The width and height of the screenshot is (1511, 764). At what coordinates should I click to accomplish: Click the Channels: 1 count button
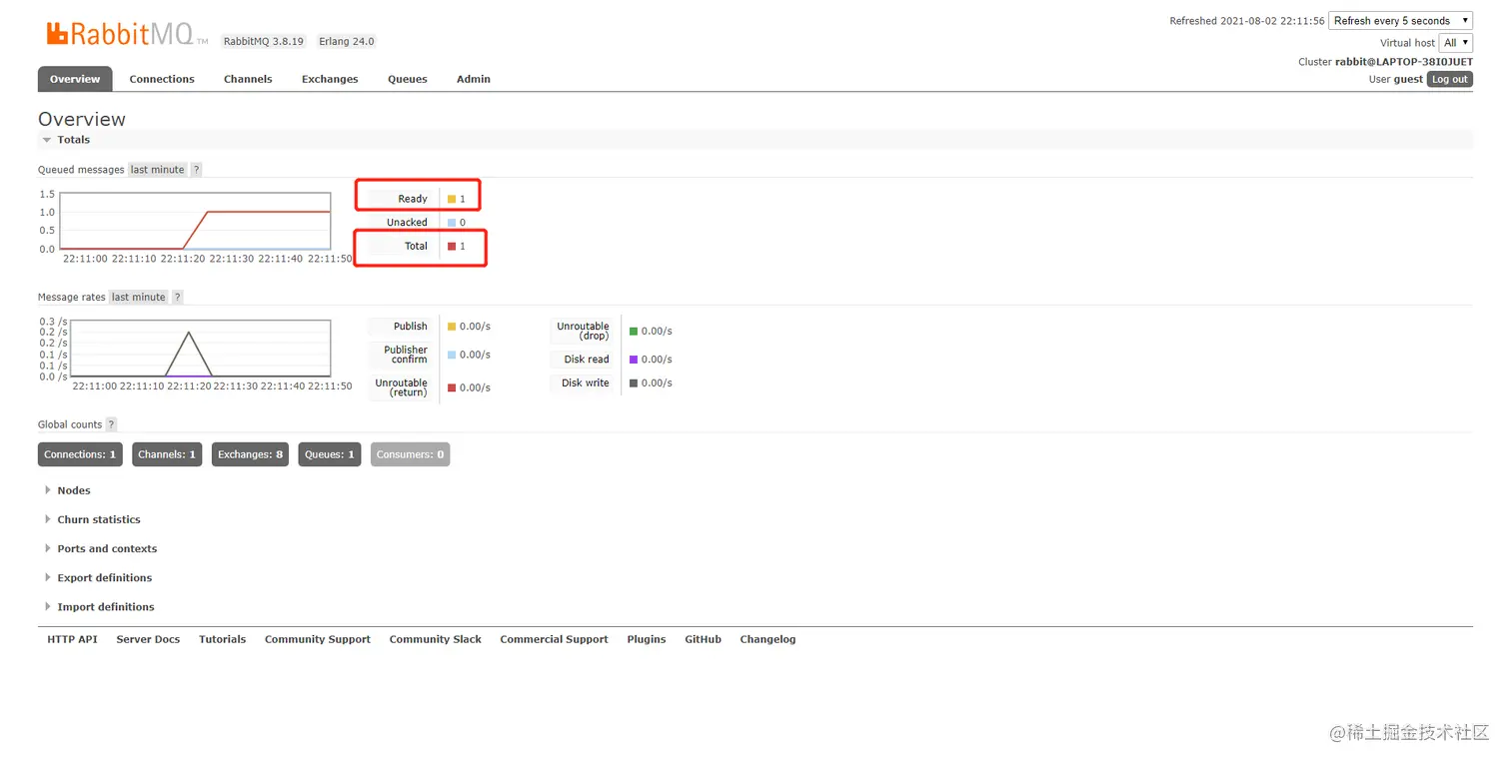[168, 454]
